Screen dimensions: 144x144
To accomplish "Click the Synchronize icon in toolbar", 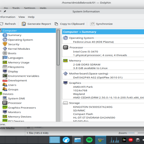I will (93, 24).
